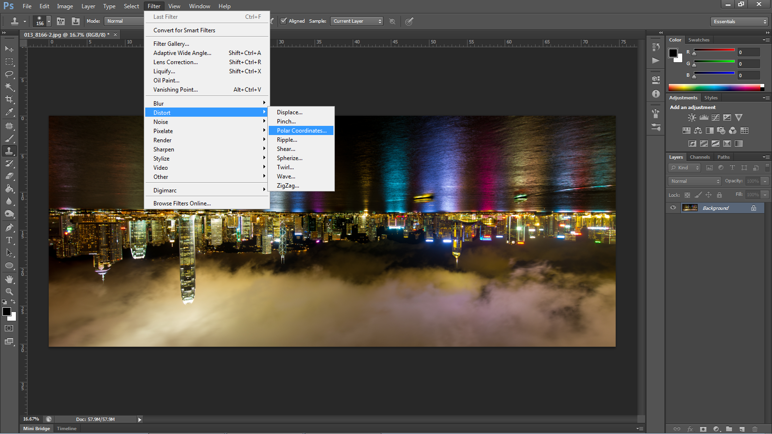Click the color spectrum ramp bar
The image size is (772, 434).
[716, 87]
